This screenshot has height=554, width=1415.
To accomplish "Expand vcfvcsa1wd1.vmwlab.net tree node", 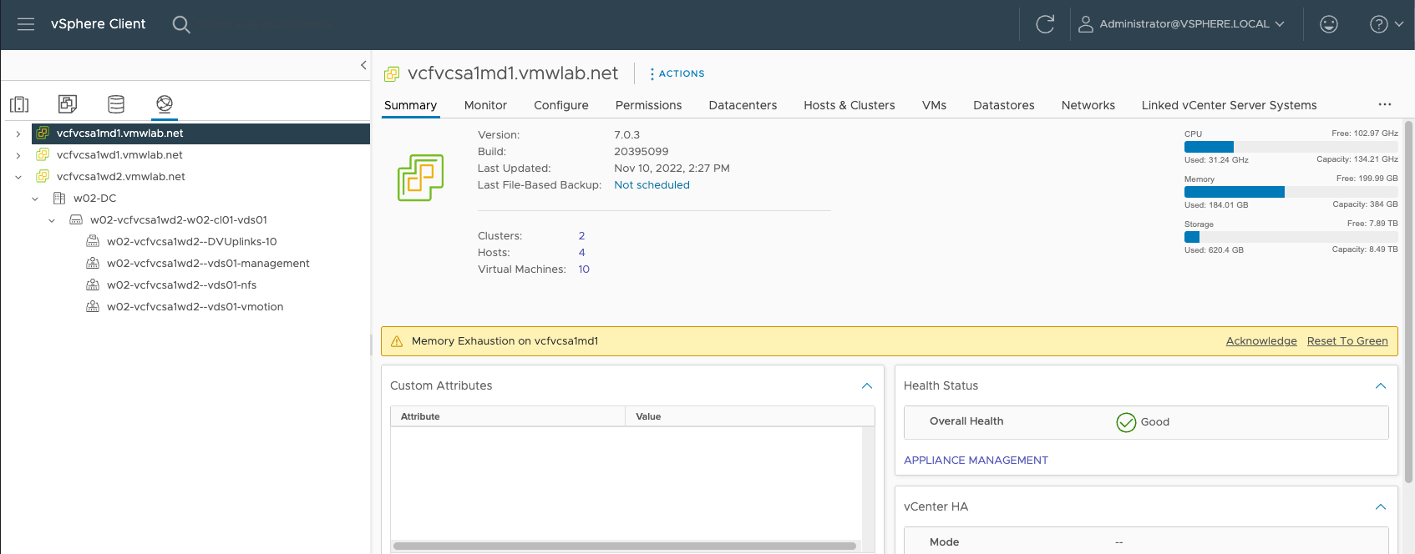I will (x=18, y=155).
